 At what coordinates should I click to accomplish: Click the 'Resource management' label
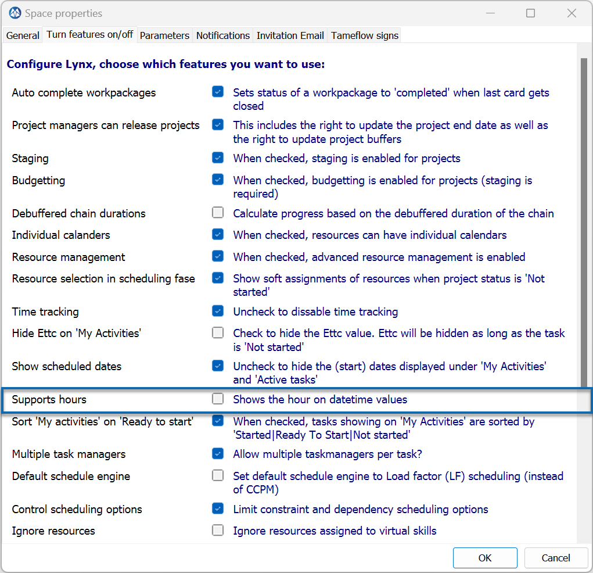69,257
